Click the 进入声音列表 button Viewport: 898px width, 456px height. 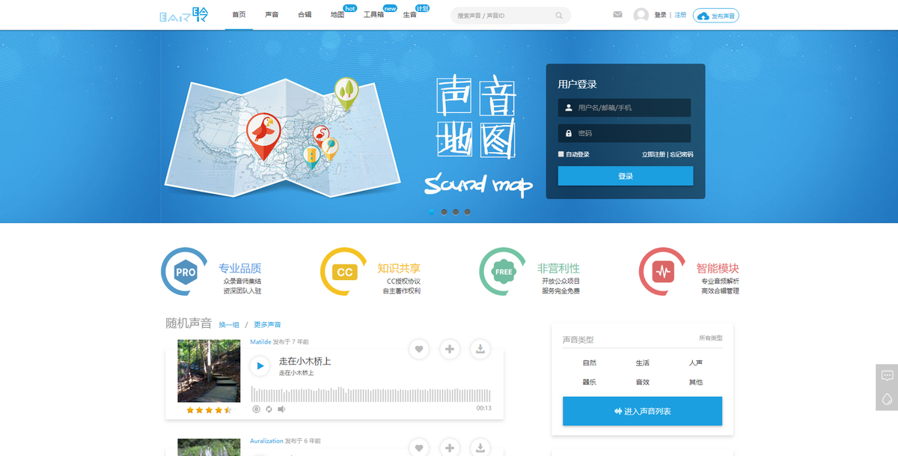[x=642, y=410]
